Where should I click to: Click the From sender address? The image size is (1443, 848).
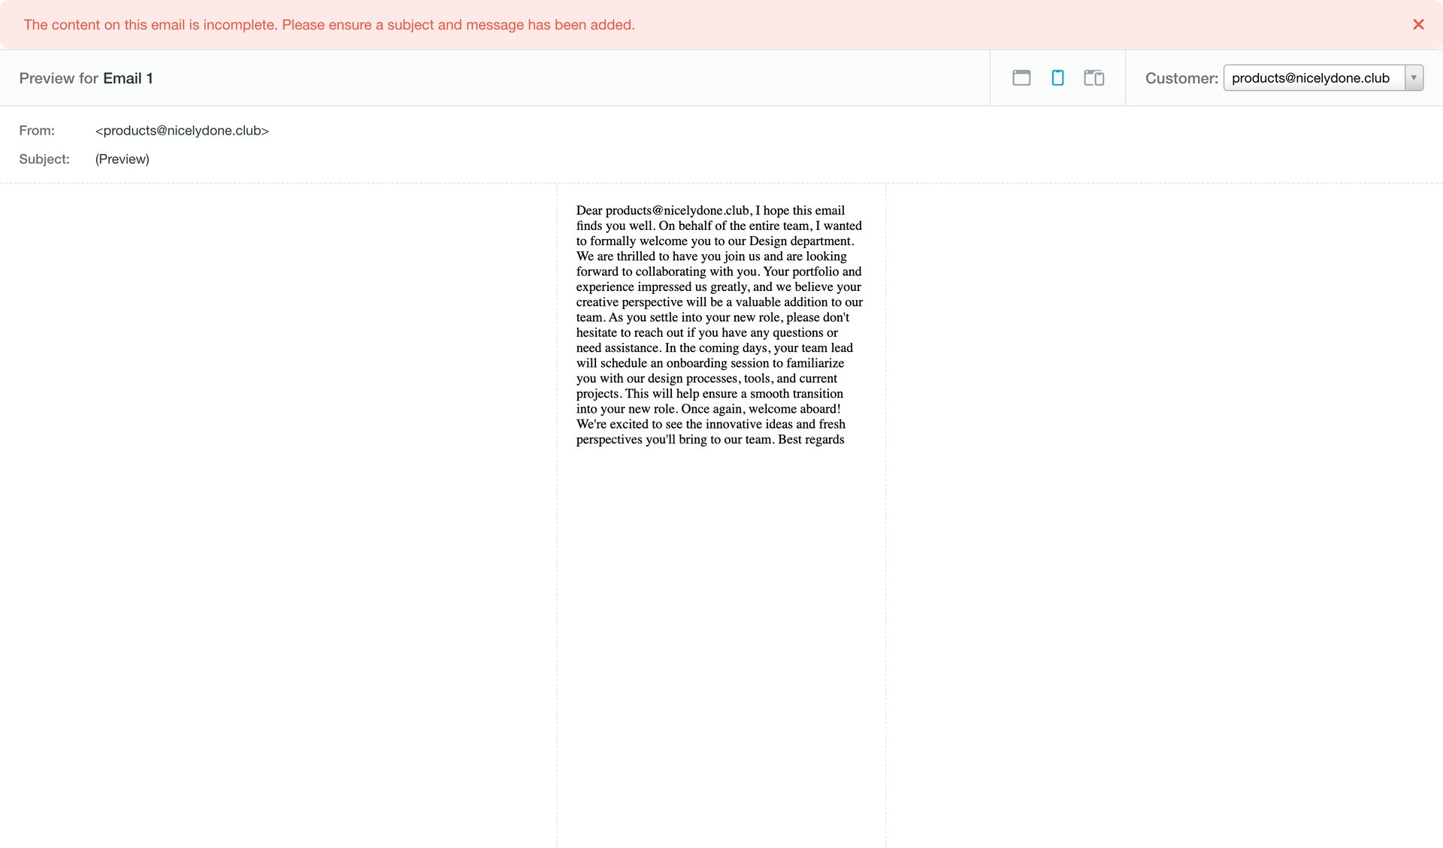tap(182, 131)
